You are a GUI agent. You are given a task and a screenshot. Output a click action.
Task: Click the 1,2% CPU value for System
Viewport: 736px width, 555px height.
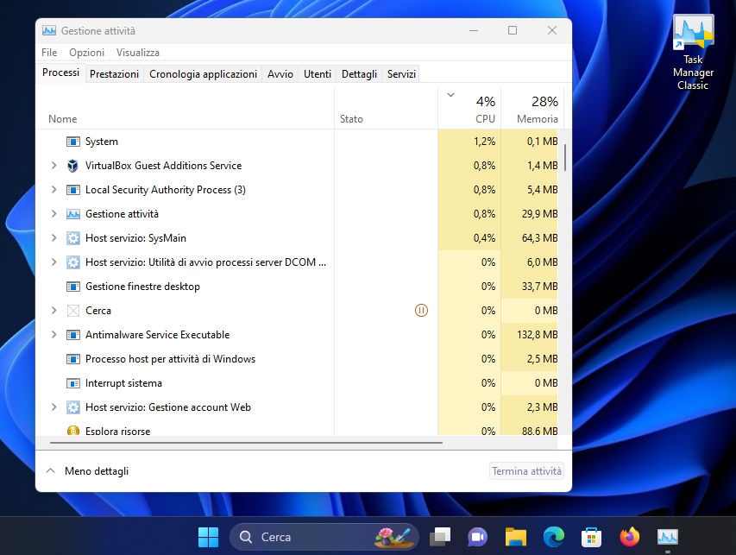point(484,142)
